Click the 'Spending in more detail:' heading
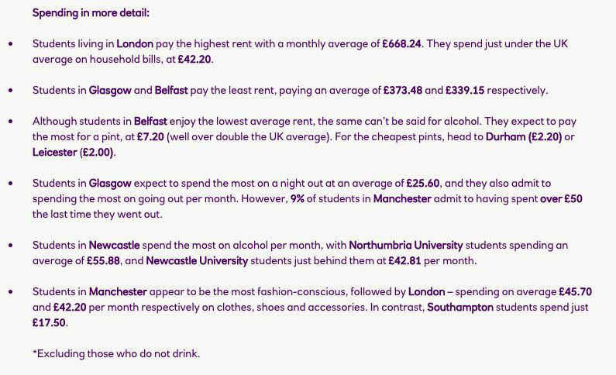 (x=91, y=13)
